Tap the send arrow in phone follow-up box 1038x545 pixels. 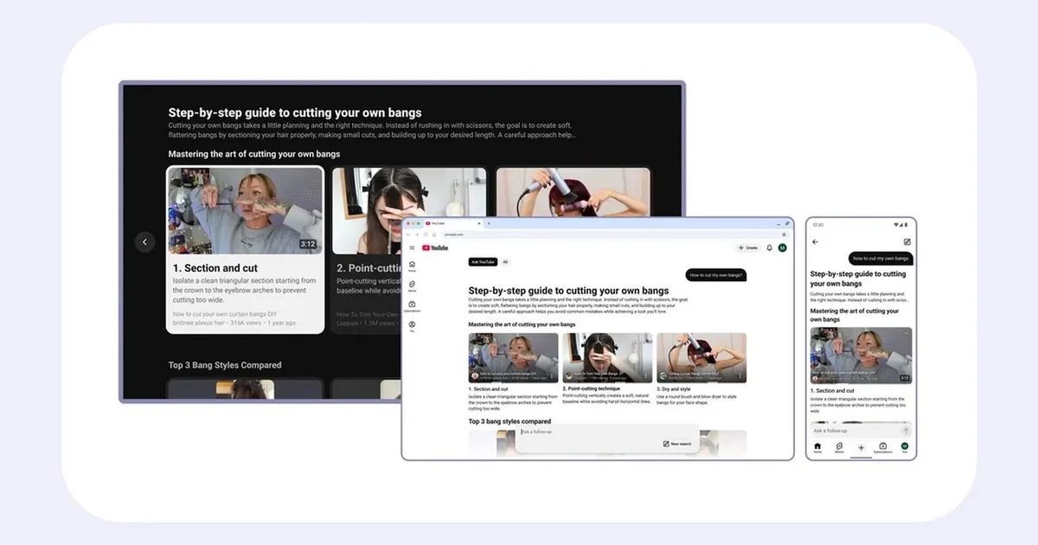(906, 430)
